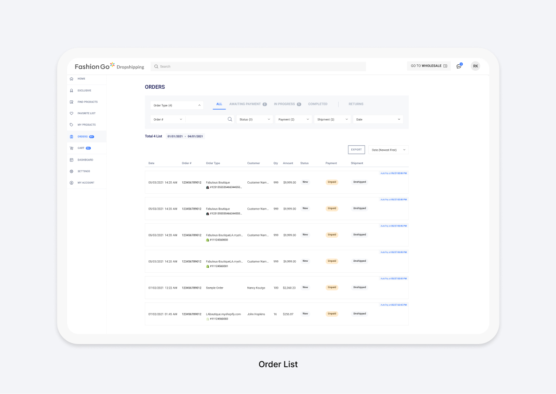The width and height of the screenshot is (556, 394).
Task: Click the My Products tag icon
Action: [x=71, y=125]
